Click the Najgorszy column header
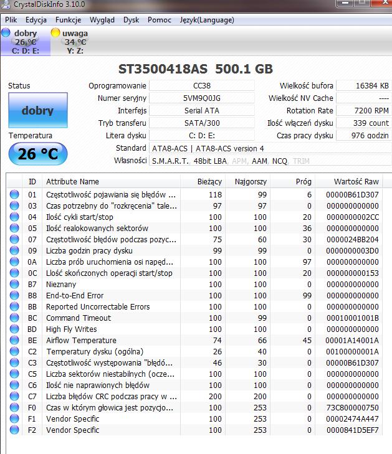Screen dimensions: 392x454 (x=247, y=182)
